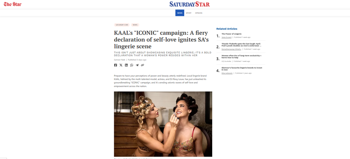This screenshot has height=159, width=350.
Task: Open the Sport tab
Action: tap(189, 13)
